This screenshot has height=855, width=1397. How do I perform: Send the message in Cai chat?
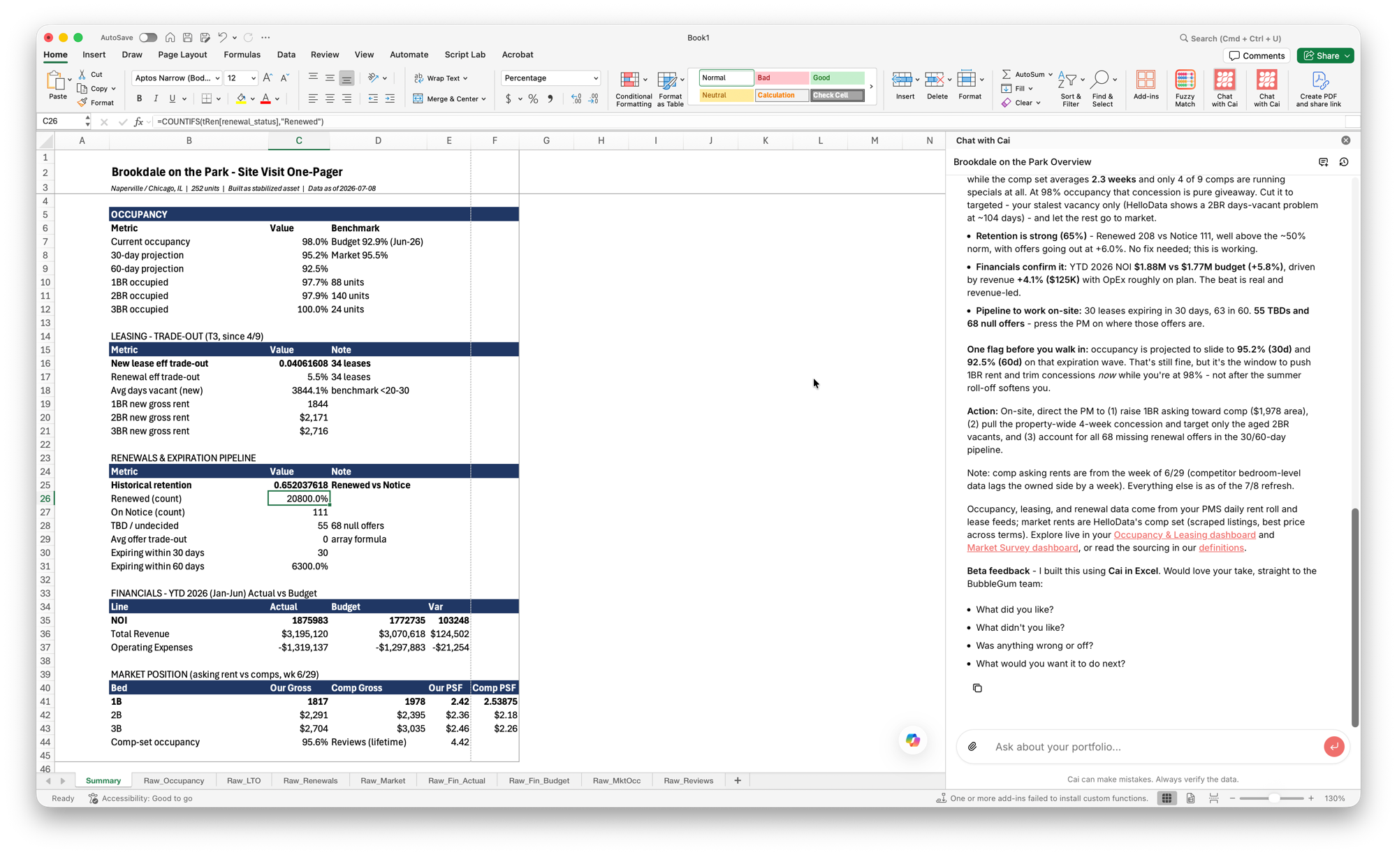(x=1333, y=747)
